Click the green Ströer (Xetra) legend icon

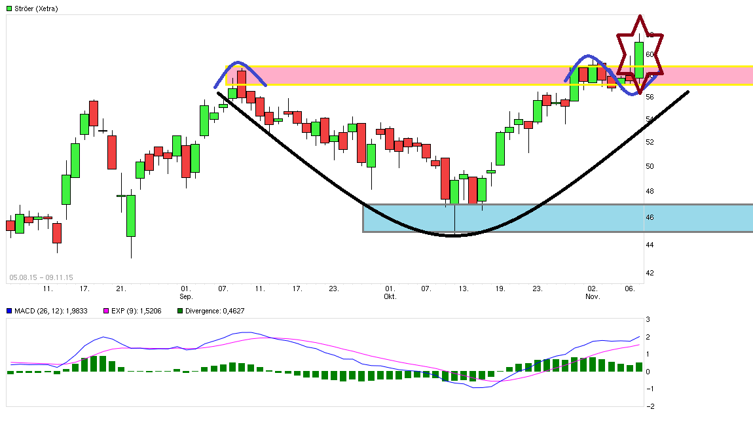pyautogui.click(x=9, y=9)
